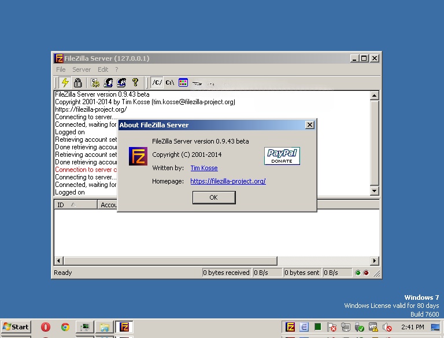This screenshot has height=338, width=444.
Task: Click OK in the About dialog
Action: point(214,197)
